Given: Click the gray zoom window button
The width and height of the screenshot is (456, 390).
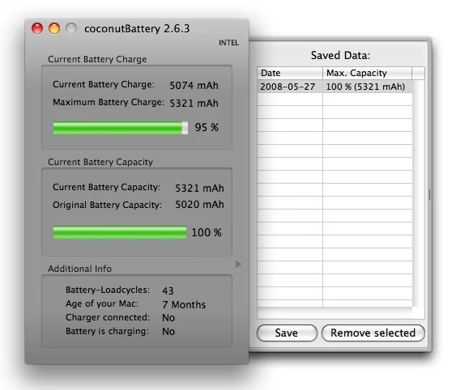Looking at the screenshot, I should click(x=71, y=28).
